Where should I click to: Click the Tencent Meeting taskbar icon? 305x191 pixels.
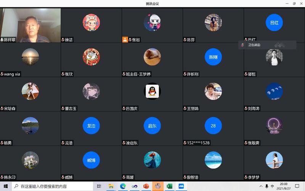[181, 186]
